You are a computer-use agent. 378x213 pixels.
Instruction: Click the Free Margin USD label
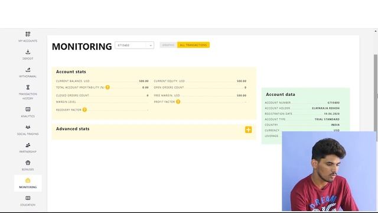click(167, 95)
